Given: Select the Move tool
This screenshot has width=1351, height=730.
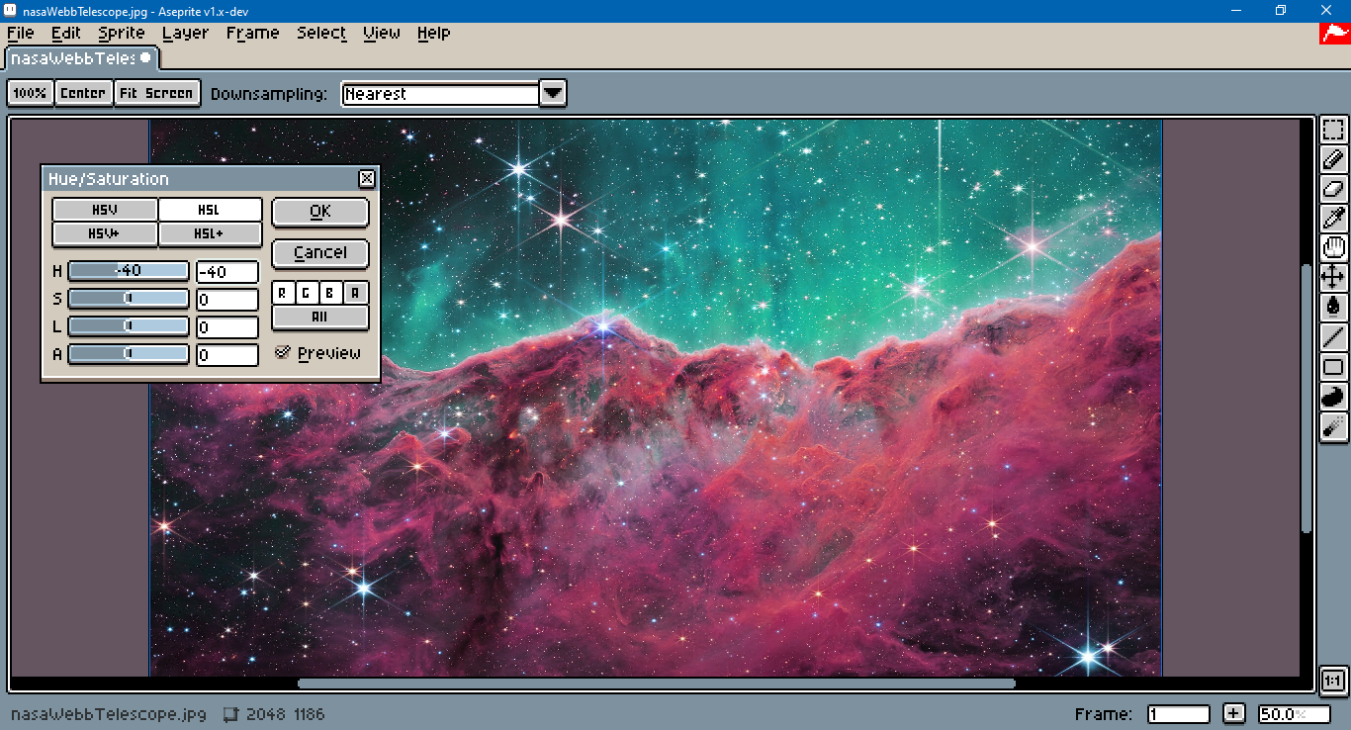Looking at the screenshot, I should pos(1333,277).
